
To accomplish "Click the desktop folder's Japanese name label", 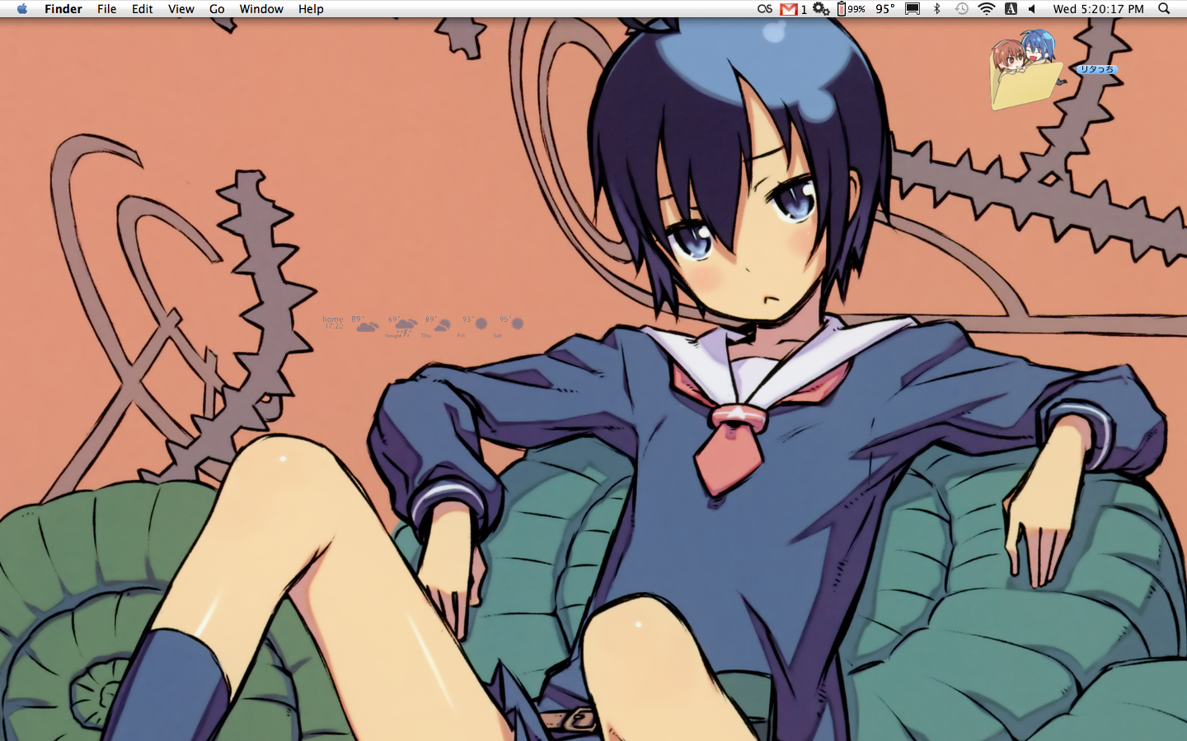I will coord(1096,69).
